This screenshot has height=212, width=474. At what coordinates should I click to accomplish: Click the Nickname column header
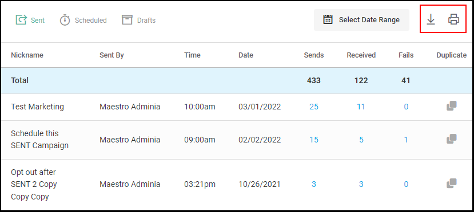[x=27, y=55]
